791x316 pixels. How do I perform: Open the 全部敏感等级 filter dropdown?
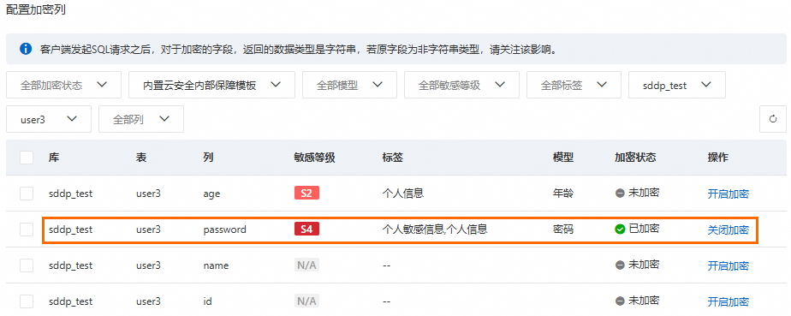pos(461,85)
